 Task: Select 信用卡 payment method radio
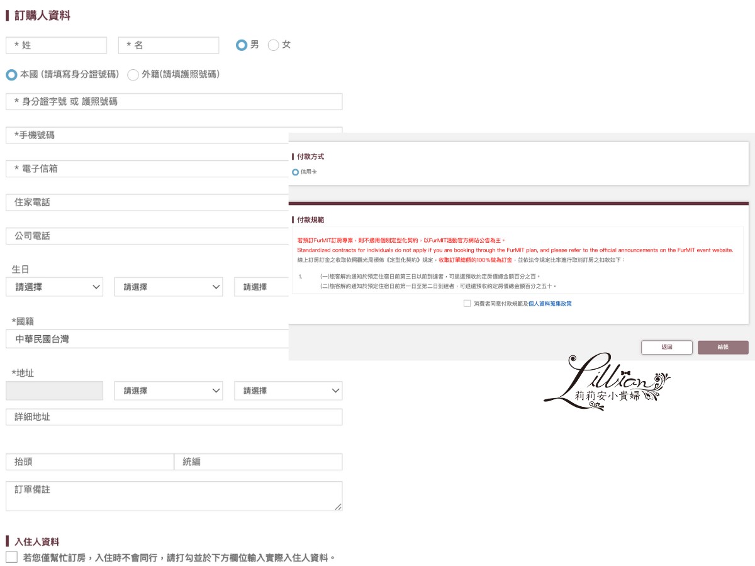[296, 172]
